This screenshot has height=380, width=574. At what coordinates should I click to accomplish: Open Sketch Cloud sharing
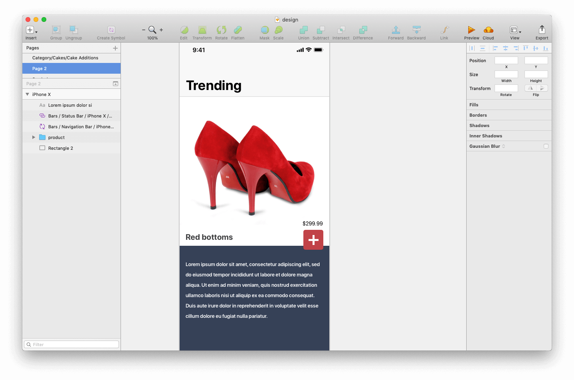click(488, 30)
